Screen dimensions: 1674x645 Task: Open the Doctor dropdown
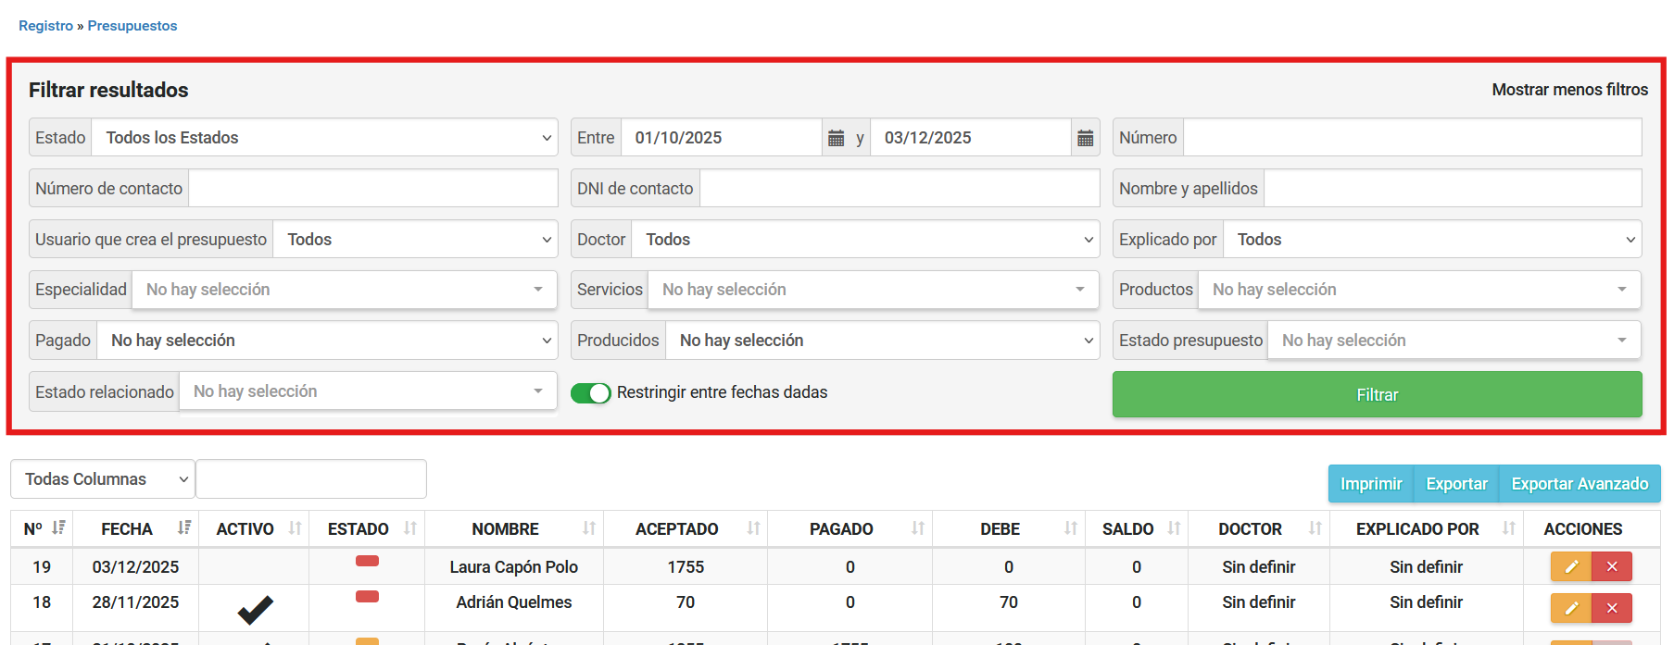click(x=864, y=240)
